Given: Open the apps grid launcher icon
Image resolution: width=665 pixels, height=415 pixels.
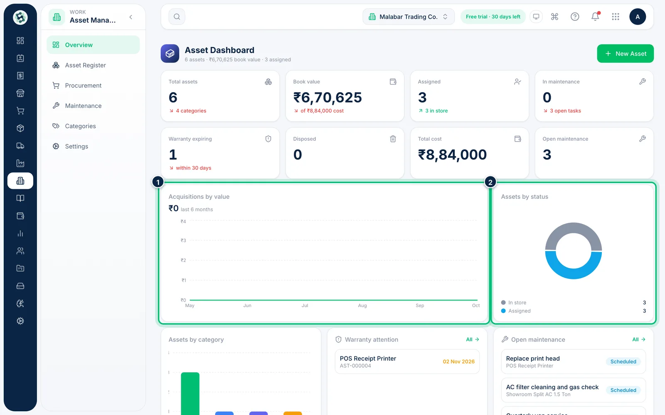Looking at the screenshot, I should point(616,17).
